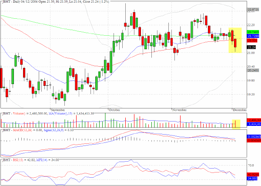Viewport: 261px width, 186px height.
Task: Click the 21.00 price axis label
Action: pos(251,53)
